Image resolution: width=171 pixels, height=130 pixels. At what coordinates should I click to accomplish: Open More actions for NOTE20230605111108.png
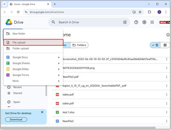(x=167, y=68)
